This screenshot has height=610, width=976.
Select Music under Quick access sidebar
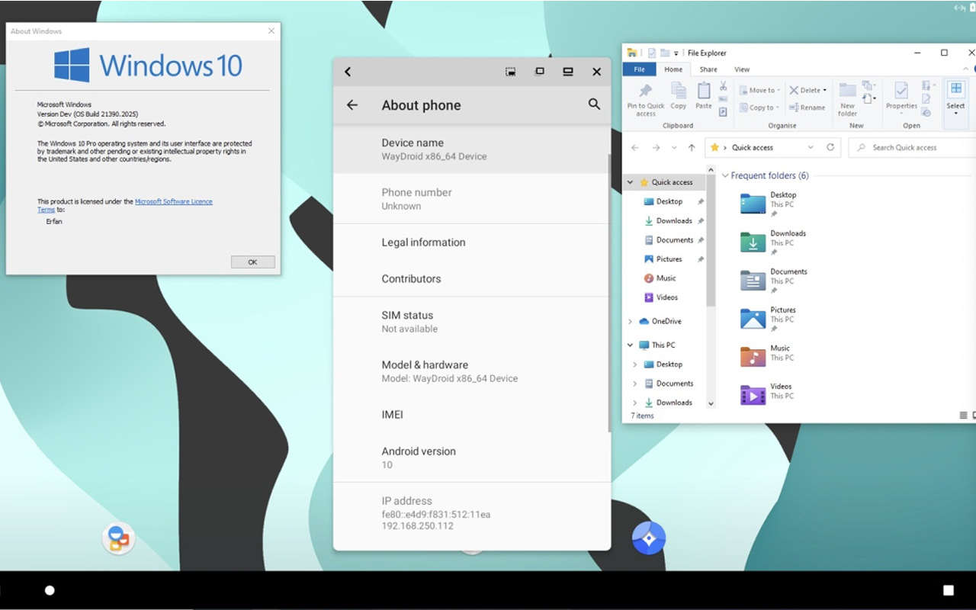tap(660, 278)
